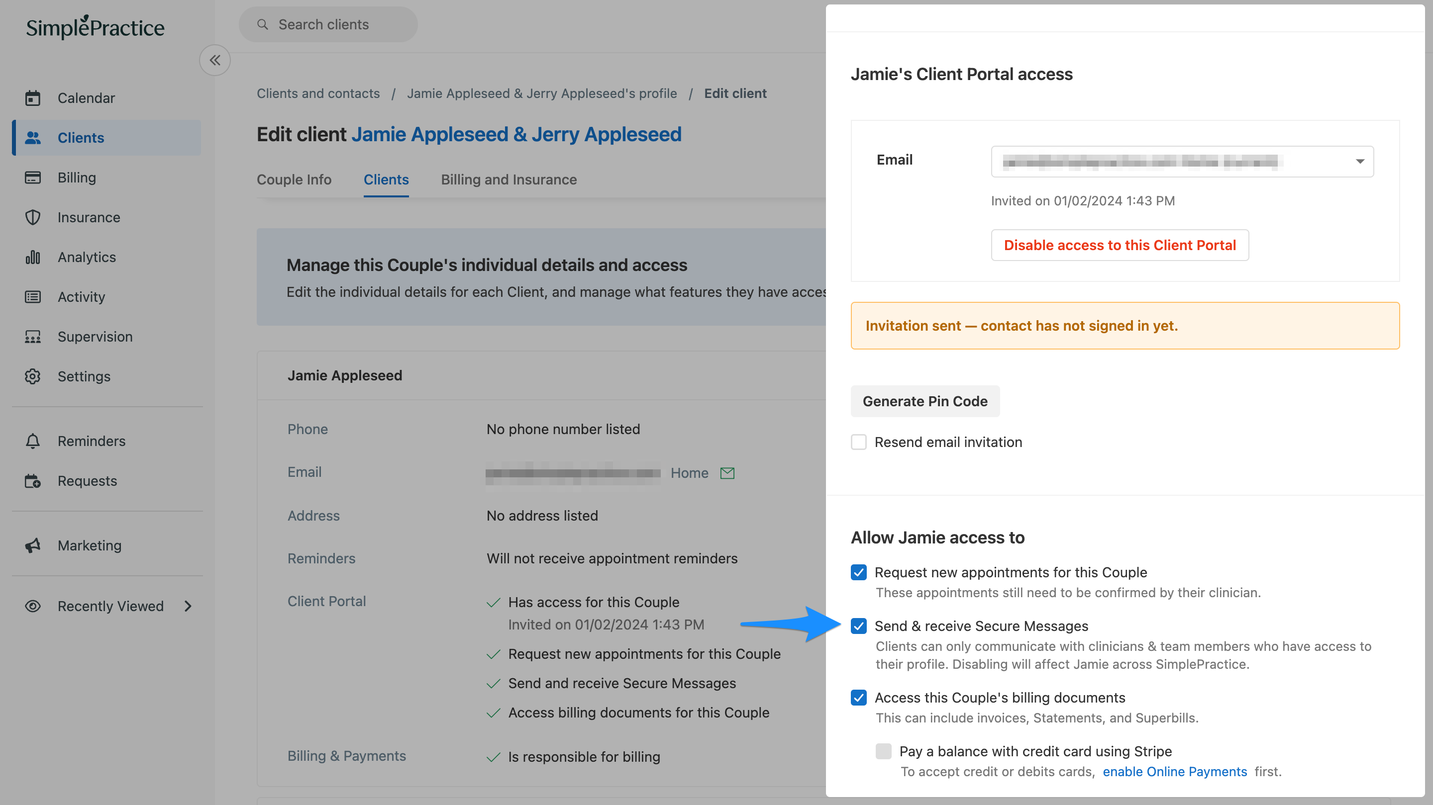
Task: Open the Requests calendar-plus icon
Action: pyautogui.click(x=33, y=481)
